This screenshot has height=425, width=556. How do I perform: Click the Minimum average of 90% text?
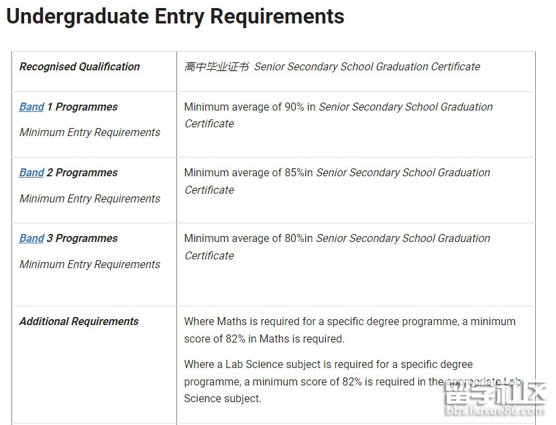click(x=249, y=107)
